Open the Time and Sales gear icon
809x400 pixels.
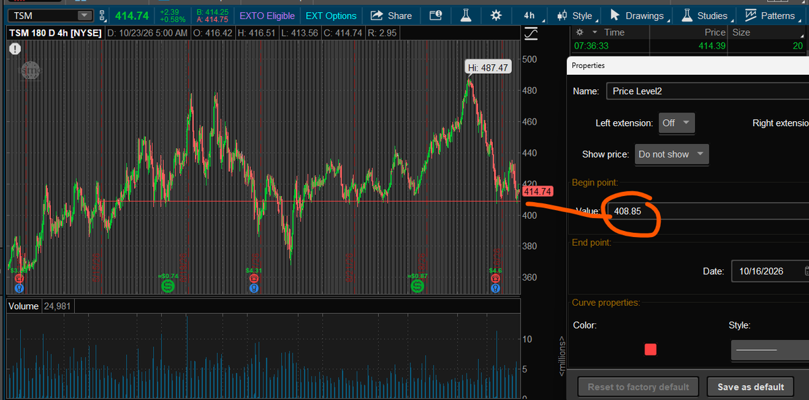pos(581,32)
